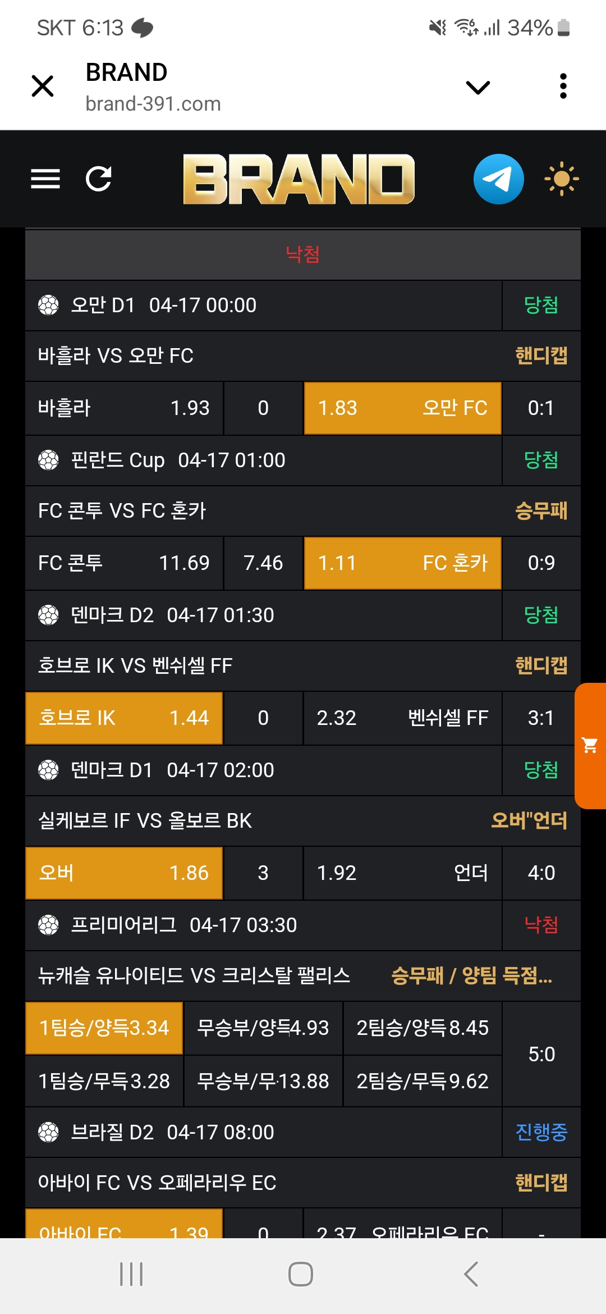Open the orange shopping cart tab
Image resolution: width=606 pixels, height=1314 pixels.
coord(590,746)
